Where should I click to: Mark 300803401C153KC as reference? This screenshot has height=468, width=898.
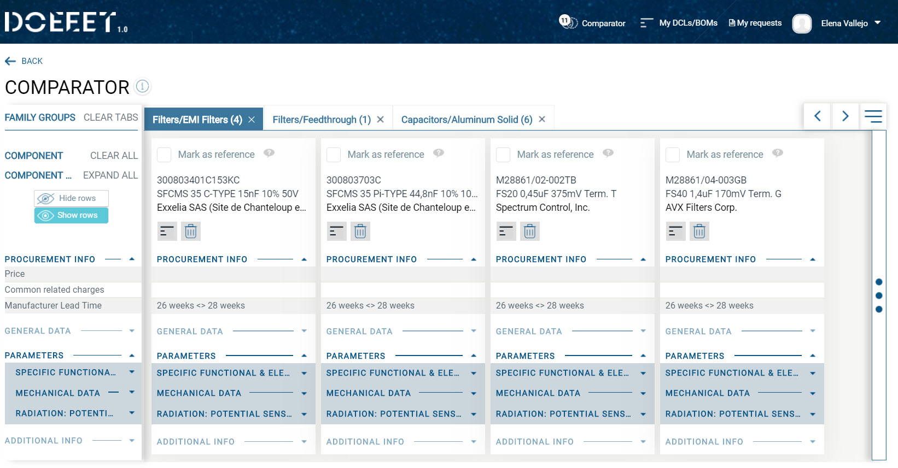tap(164, 155)
